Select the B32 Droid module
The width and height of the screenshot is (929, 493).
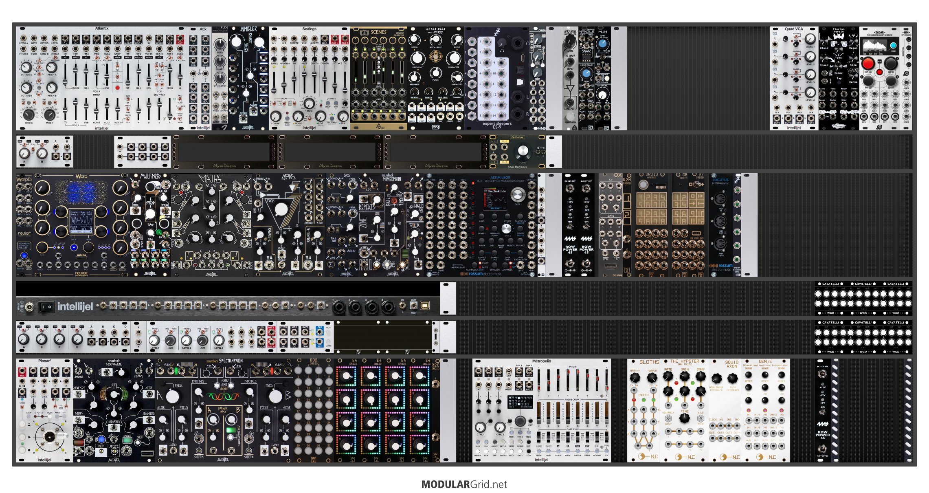coord(314,410)
